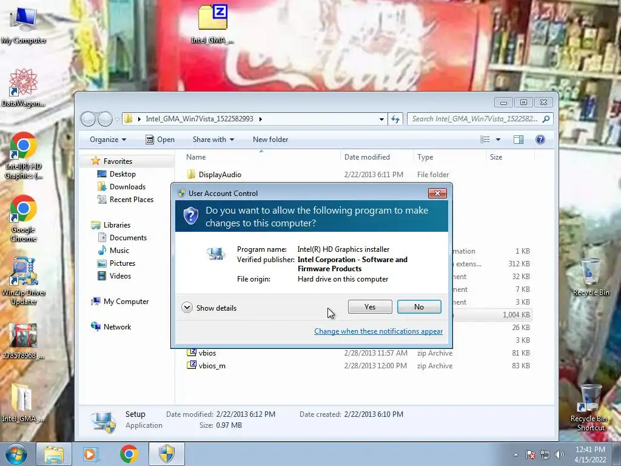Open Pictures library in navigation pane
This screenshot has width=621, height=466.
pyautogui.click(x=123, y=263)
